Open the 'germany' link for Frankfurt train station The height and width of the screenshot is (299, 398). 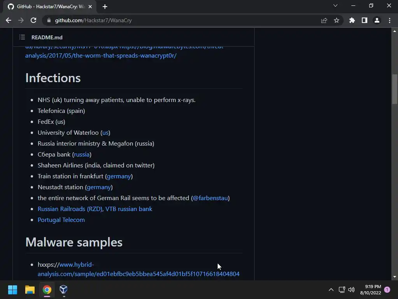119,176
